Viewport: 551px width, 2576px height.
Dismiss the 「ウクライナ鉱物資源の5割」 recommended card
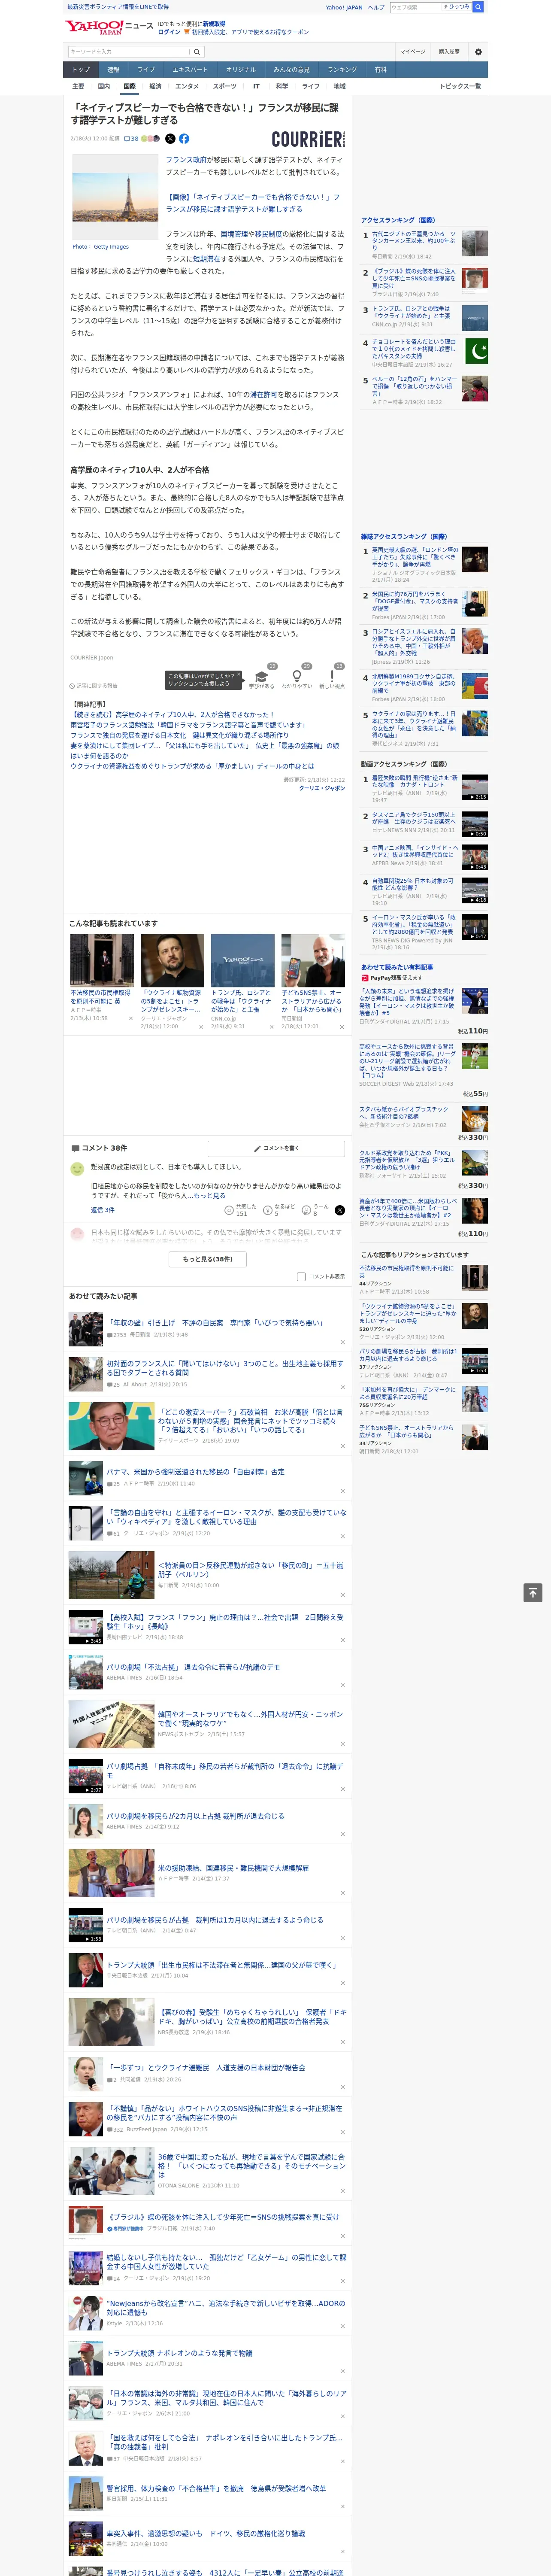[x=201, y=1026]
